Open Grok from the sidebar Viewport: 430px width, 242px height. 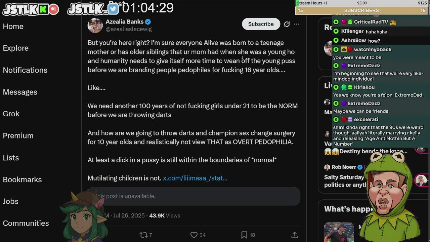click(11, 114)
